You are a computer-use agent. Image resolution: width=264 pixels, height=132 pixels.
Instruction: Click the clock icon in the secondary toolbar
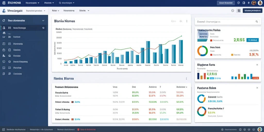(233, 11)
